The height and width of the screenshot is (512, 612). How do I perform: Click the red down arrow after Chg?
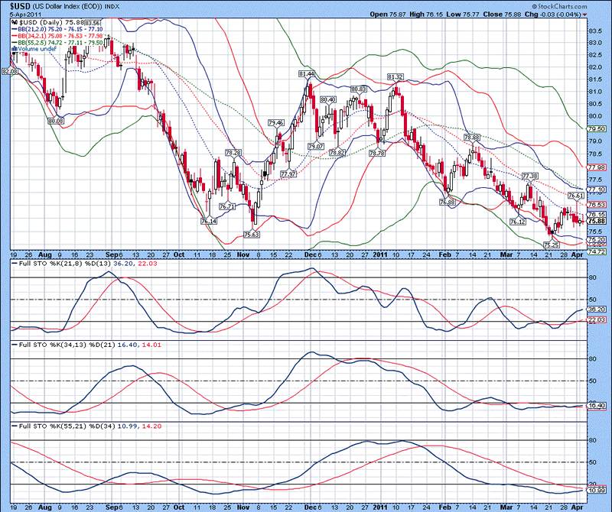click(585, 14)
